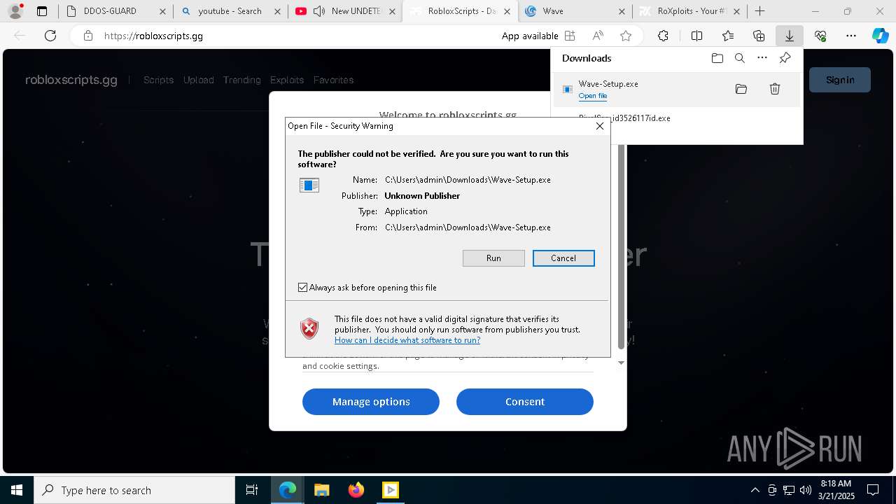
Task: Click Favorites in site navigation
Action: click(333, 80)
